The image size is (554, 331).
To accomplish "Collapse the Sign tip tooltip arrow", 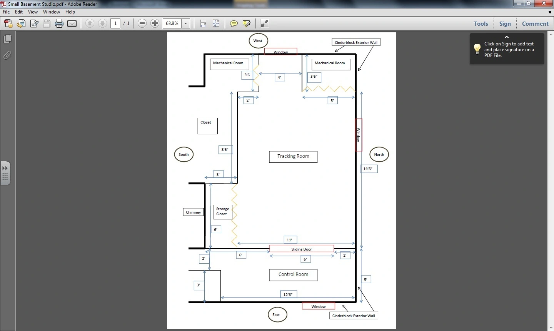I will click(x=507, y=37).
